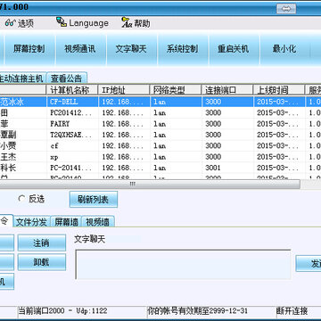The image size is (321, 321).
Task: Click the list's horizontal scrollbar thumb
Action: (x=150, y=185)
